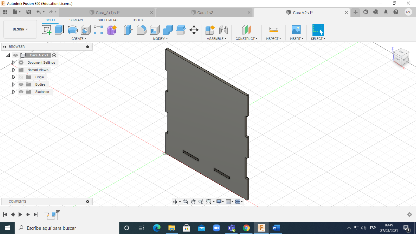Select the Hole tool
This screenshot has height=234, width=416.
(x=86, y=30)
